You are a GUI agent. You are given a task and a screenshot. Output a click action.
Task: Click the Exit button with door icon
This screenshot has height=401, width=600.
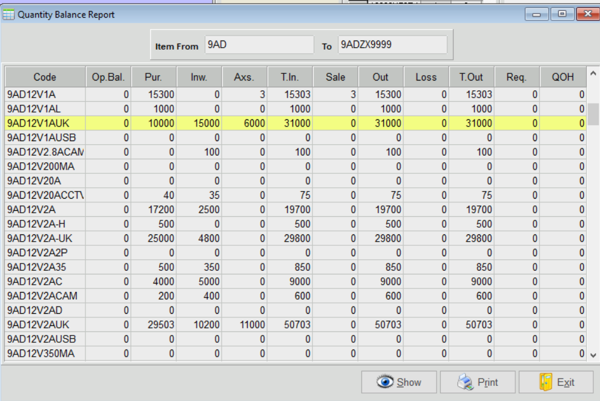point(556,382)
